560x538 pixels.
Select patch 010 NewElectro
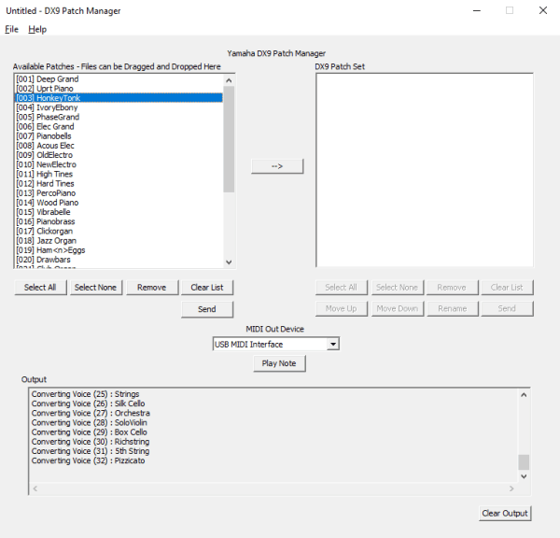pos(56,164)
